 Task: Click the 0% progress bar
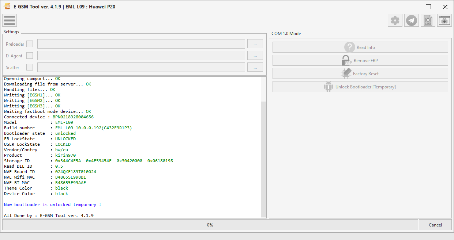coord(210,225)
